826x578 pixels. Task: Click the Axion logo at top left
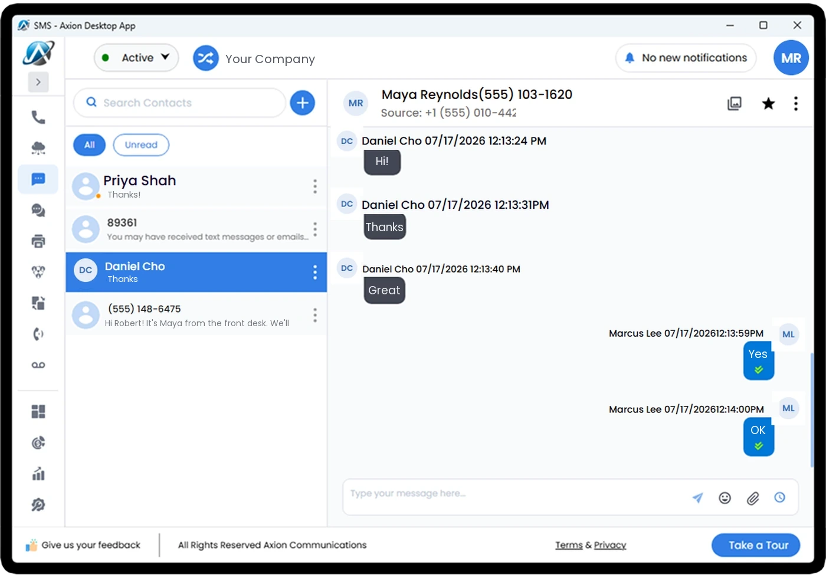(x=38, y=54)
